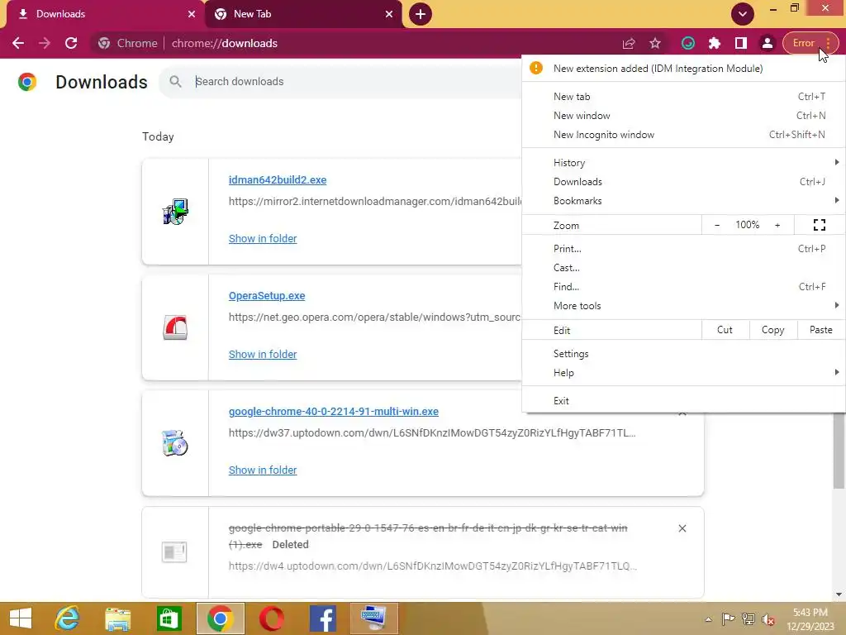Open Opera browser from taskbar

click(271, 618)
